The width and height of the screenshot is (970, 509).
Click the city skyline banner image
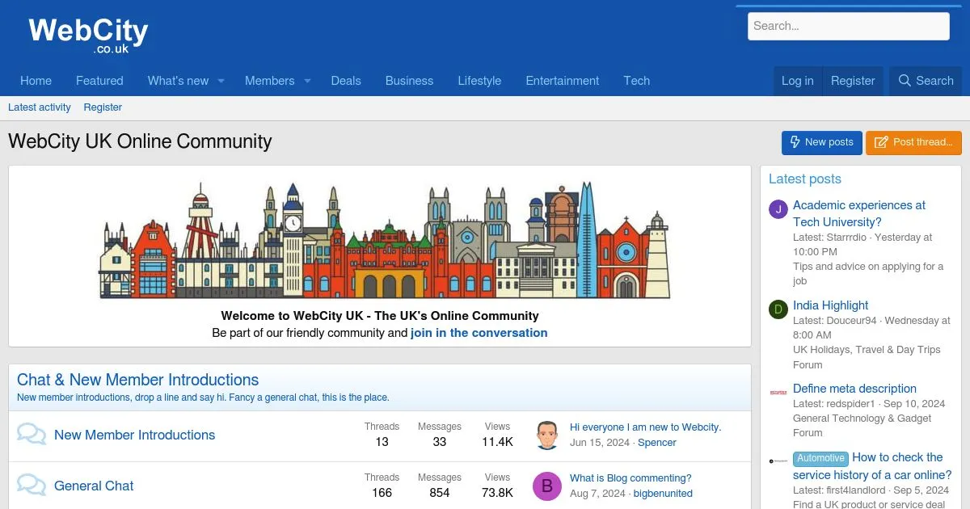385,241
